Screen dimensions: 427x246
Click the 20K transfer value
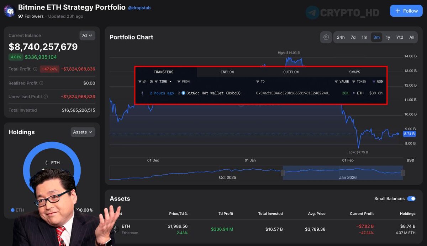345,93
